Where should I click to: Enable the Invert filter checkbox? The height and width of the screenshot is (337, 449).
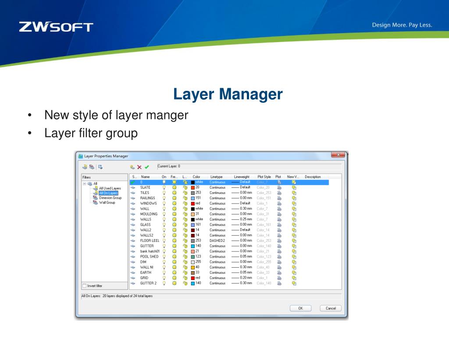(85, 286)
